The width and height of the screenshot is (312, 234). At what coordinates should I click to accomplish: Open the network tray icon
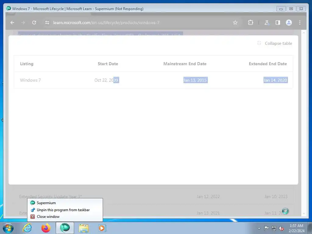274,228
